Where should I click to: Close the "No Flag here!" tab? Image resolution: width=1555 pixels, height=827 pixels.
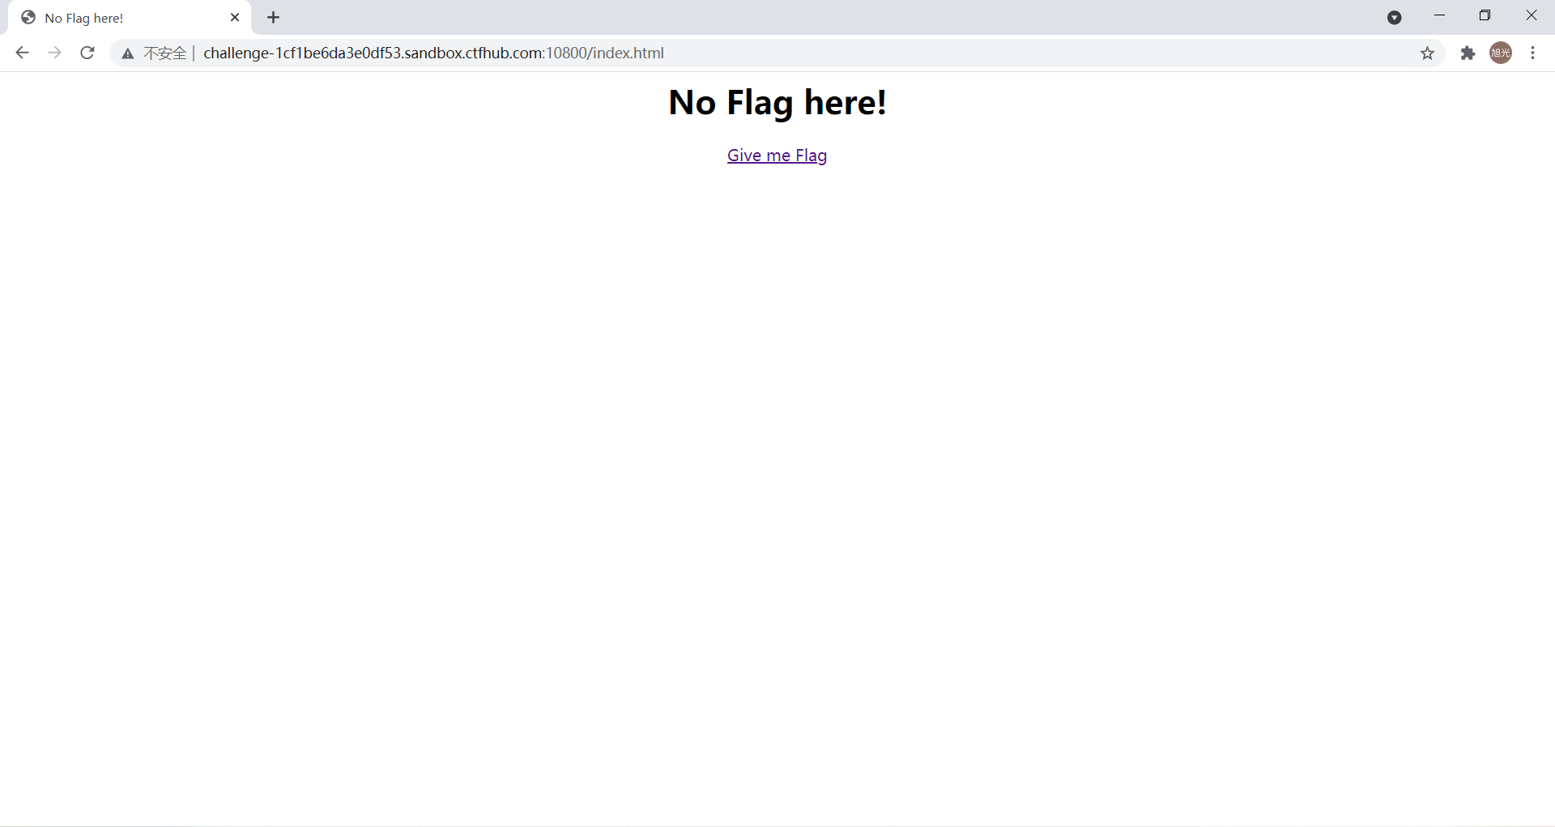[235, 18]
